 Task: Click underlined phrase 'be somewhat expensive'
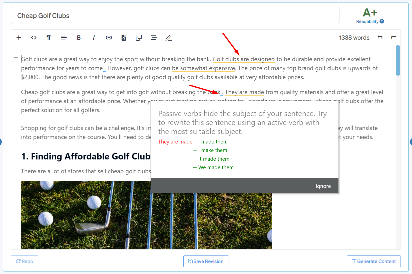(204, 68)
